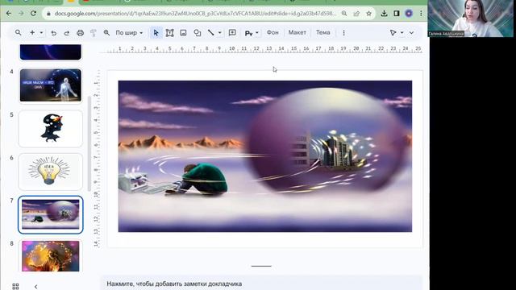516x290 pixels.
Task: Click the zoom magnifier tool
Action: click(x=106, y=32)
